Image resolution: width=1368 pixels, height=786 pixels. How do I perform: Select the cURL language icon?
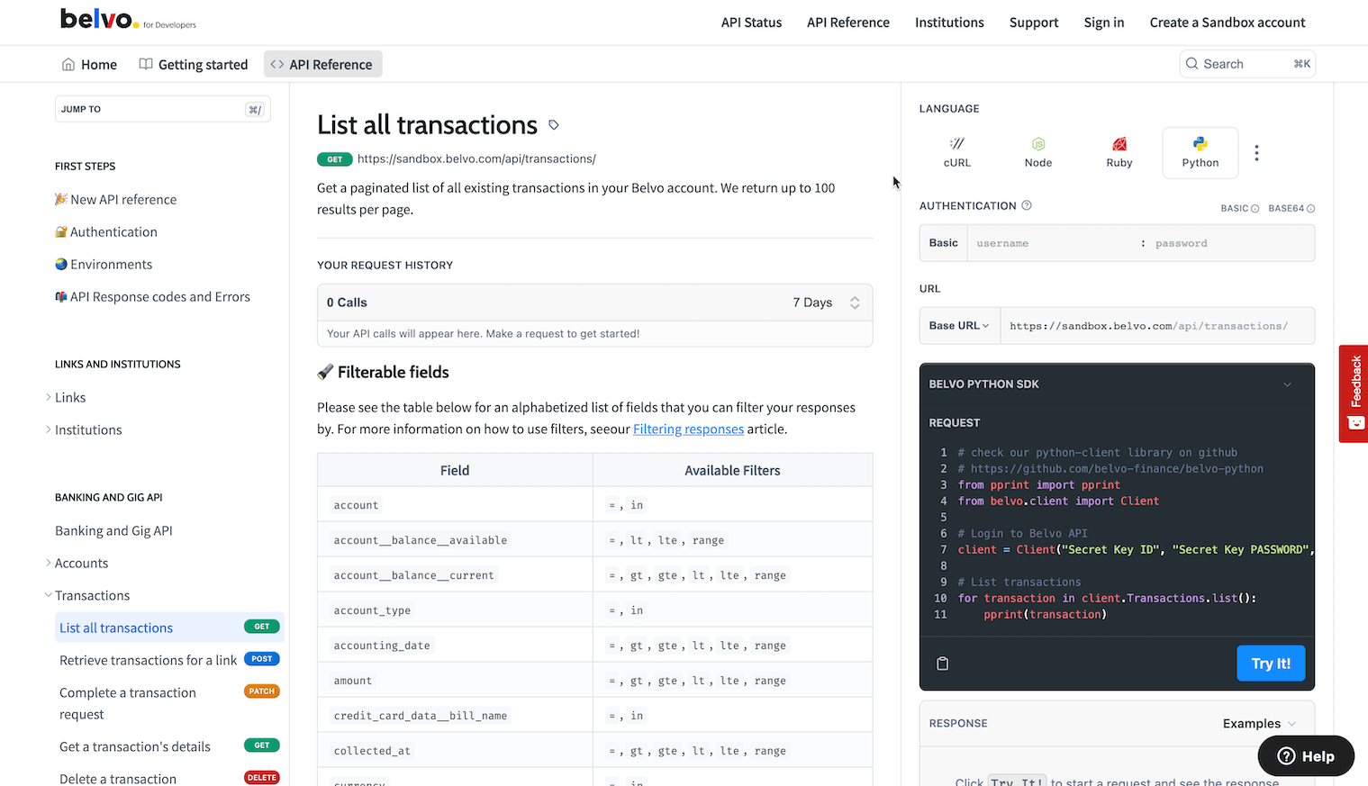(x=956, y=153)
